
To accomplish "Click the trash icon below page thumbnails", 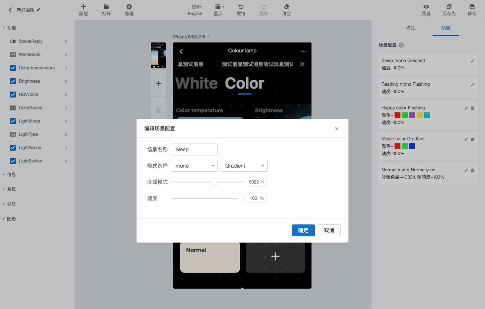I will 158,111.
